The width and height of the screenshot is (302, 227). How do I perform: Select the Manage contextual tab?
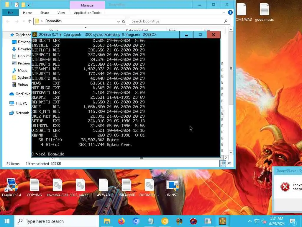tap(87, 5)
